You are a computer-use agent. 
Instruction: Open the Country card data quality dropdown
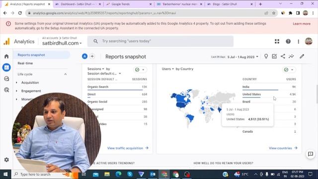coord(289,70)
